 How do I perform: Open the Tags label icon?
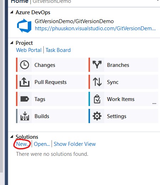(x=25, y=99)
